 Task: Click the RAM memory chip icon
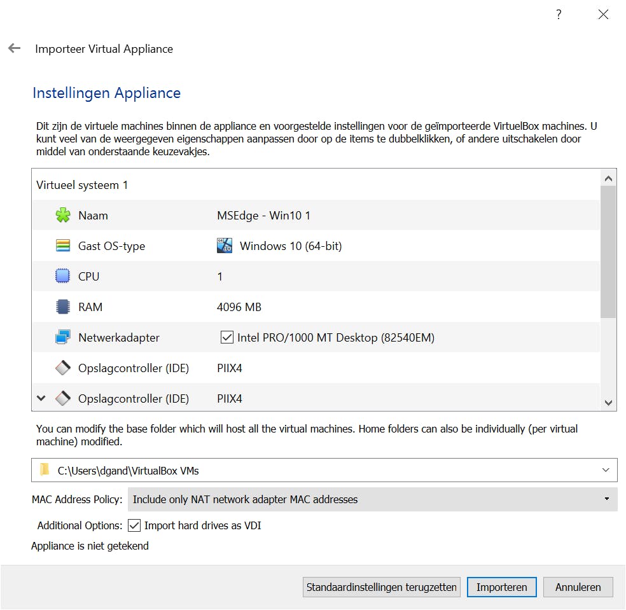pos(63,307)
